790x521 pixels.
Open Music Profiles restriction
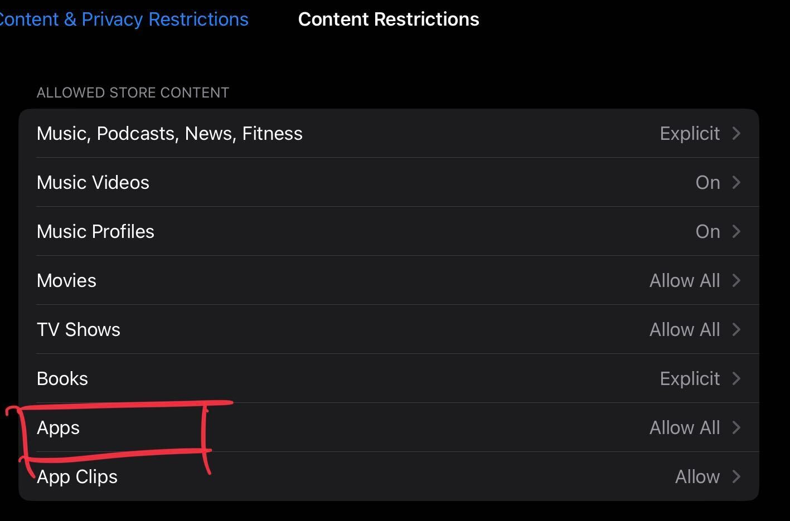[x=389, y=231]
